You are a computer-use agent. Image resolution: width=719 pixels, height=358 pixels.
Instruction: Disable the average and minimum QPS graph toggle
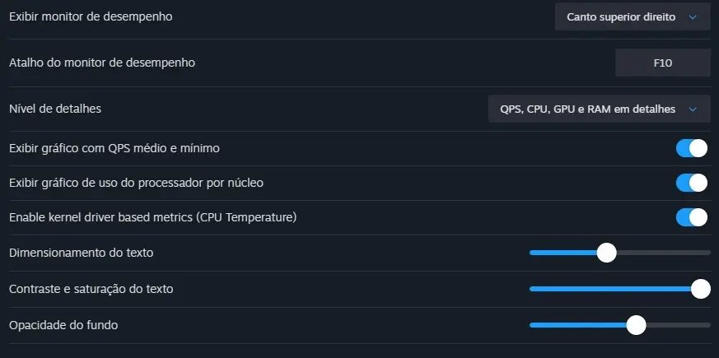691,148
